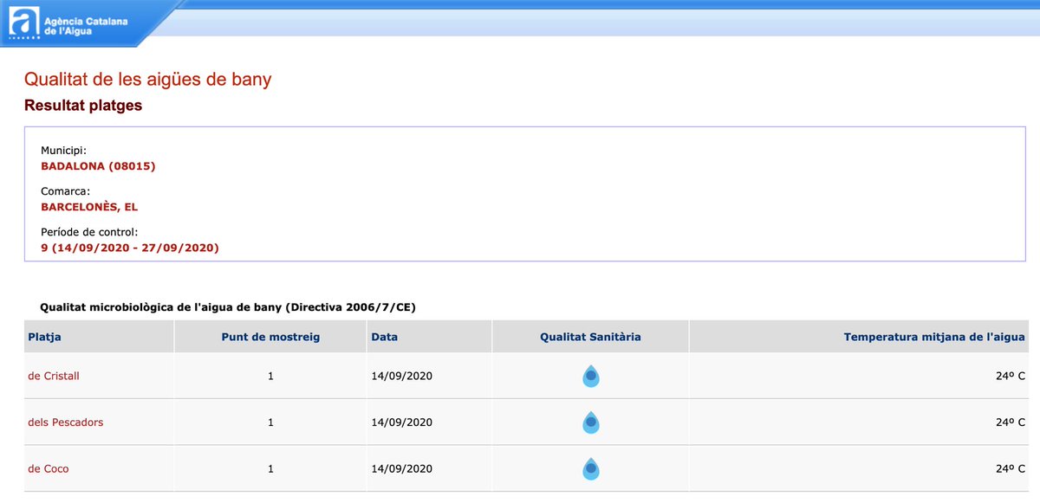Click the sanitary quality droplet in the last row
1040x503 pixels.
coord(590,468)
